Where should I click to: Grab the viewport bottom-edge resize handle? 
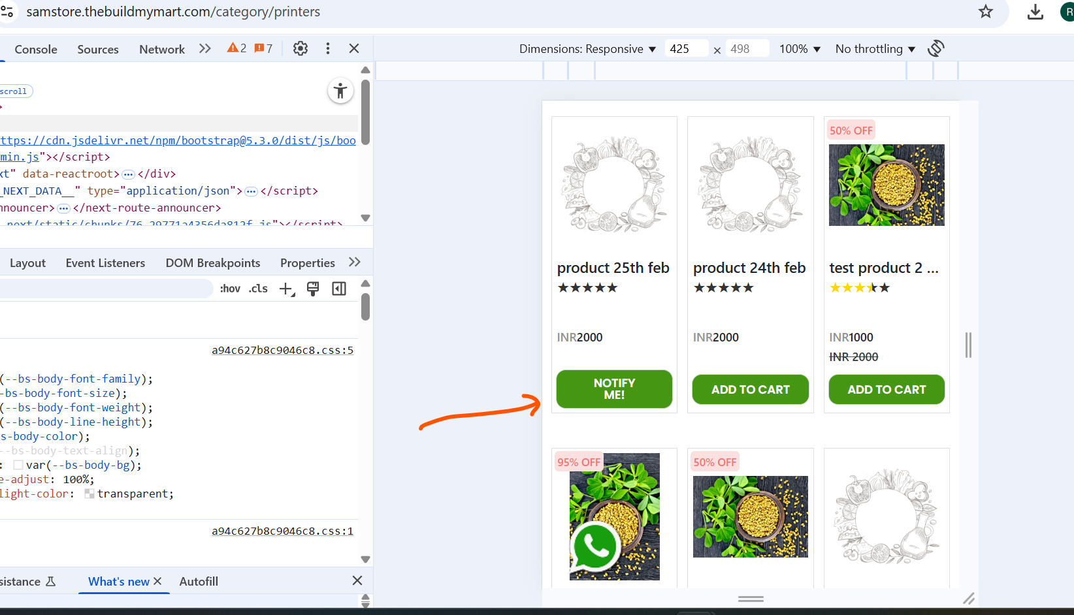click(x=751, y=599)
